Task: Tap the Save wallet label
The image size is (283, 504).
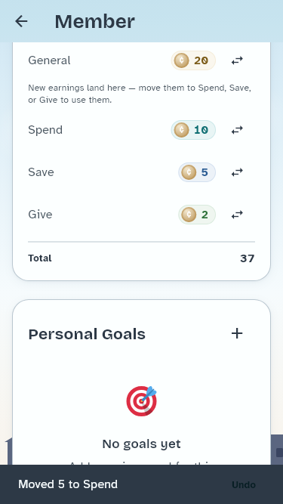Action: pos(41,172)
